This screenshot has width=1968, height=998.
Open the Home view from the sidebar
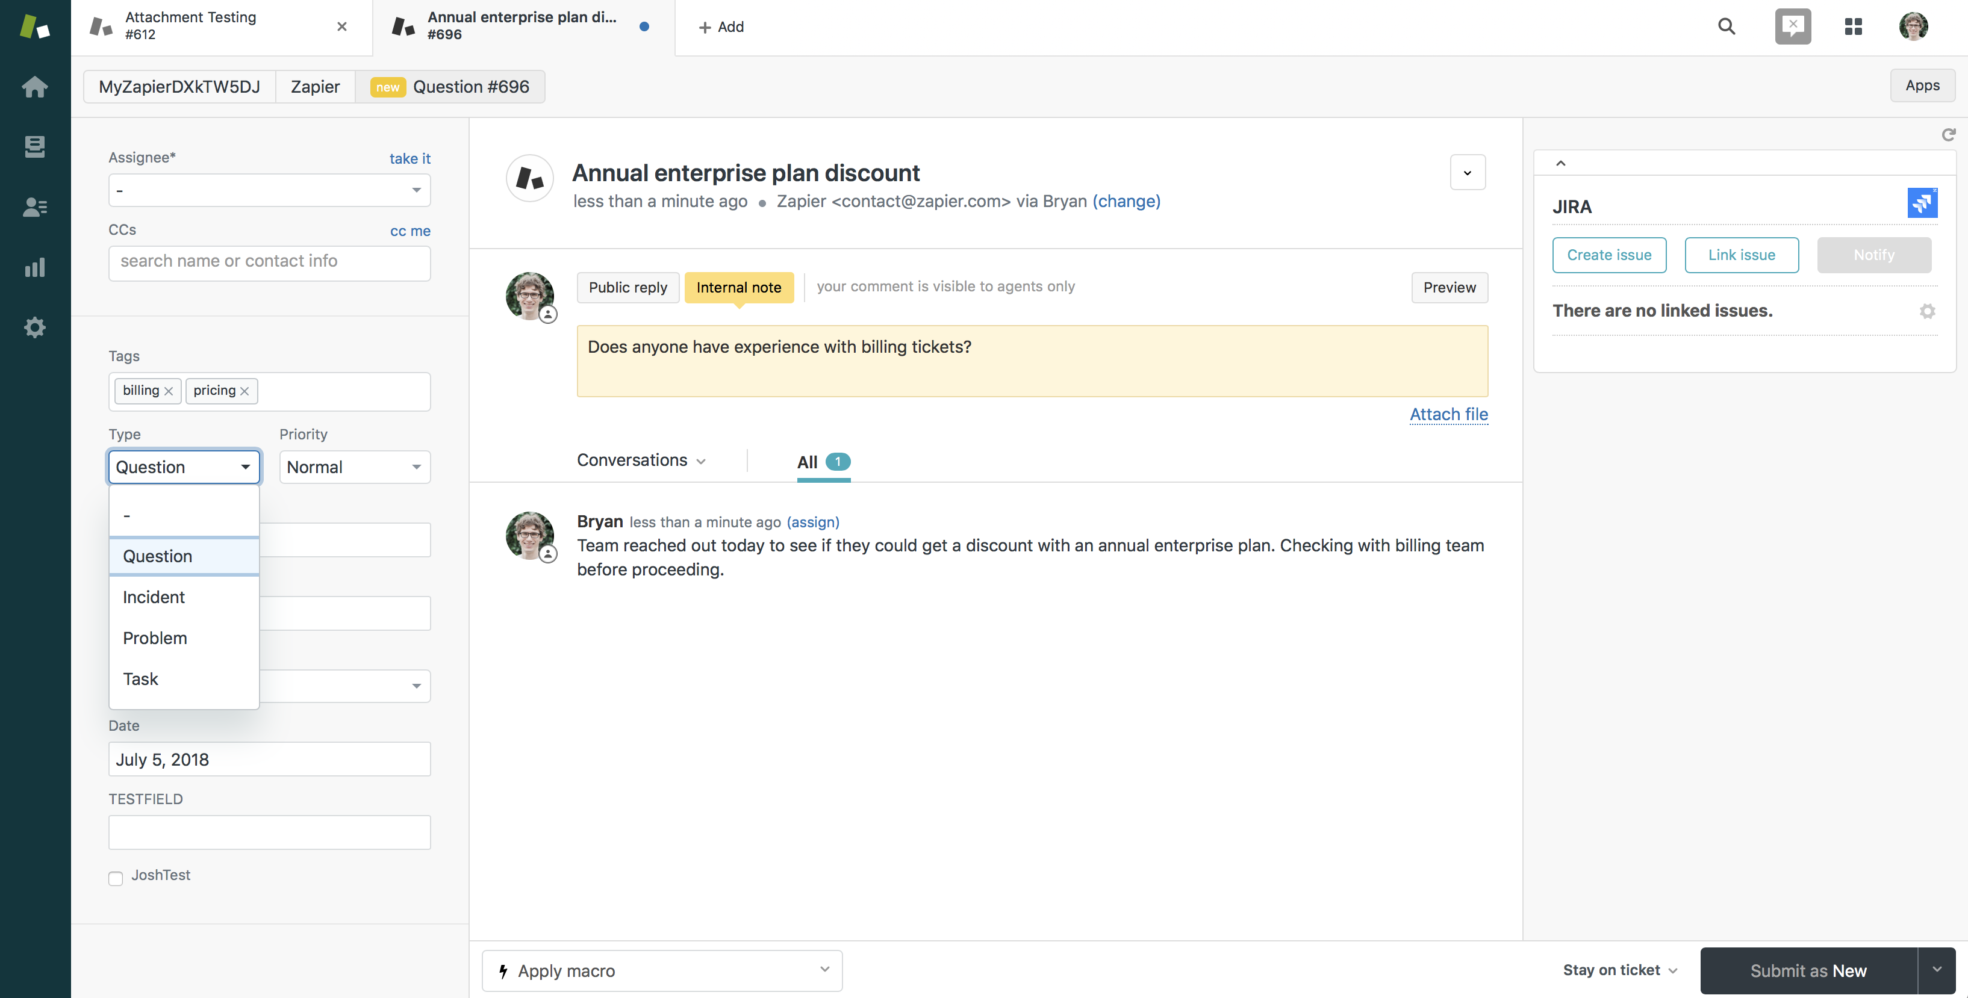tap(35, 86)
